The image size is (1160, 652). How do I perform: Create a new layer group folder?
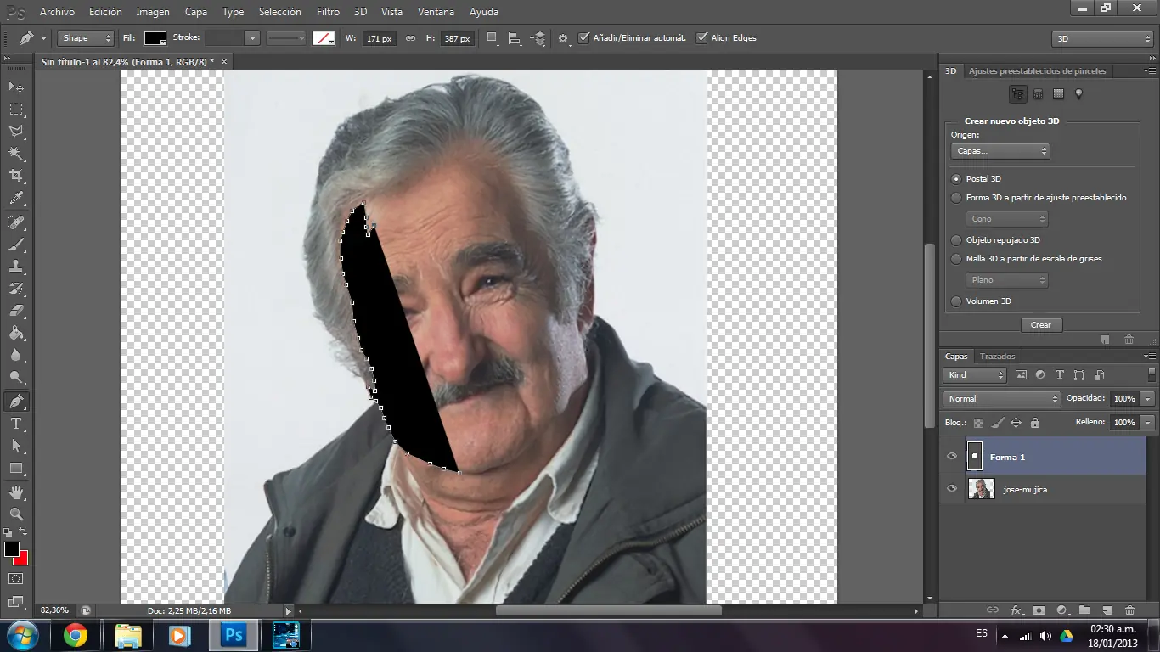pos(1084,610)
